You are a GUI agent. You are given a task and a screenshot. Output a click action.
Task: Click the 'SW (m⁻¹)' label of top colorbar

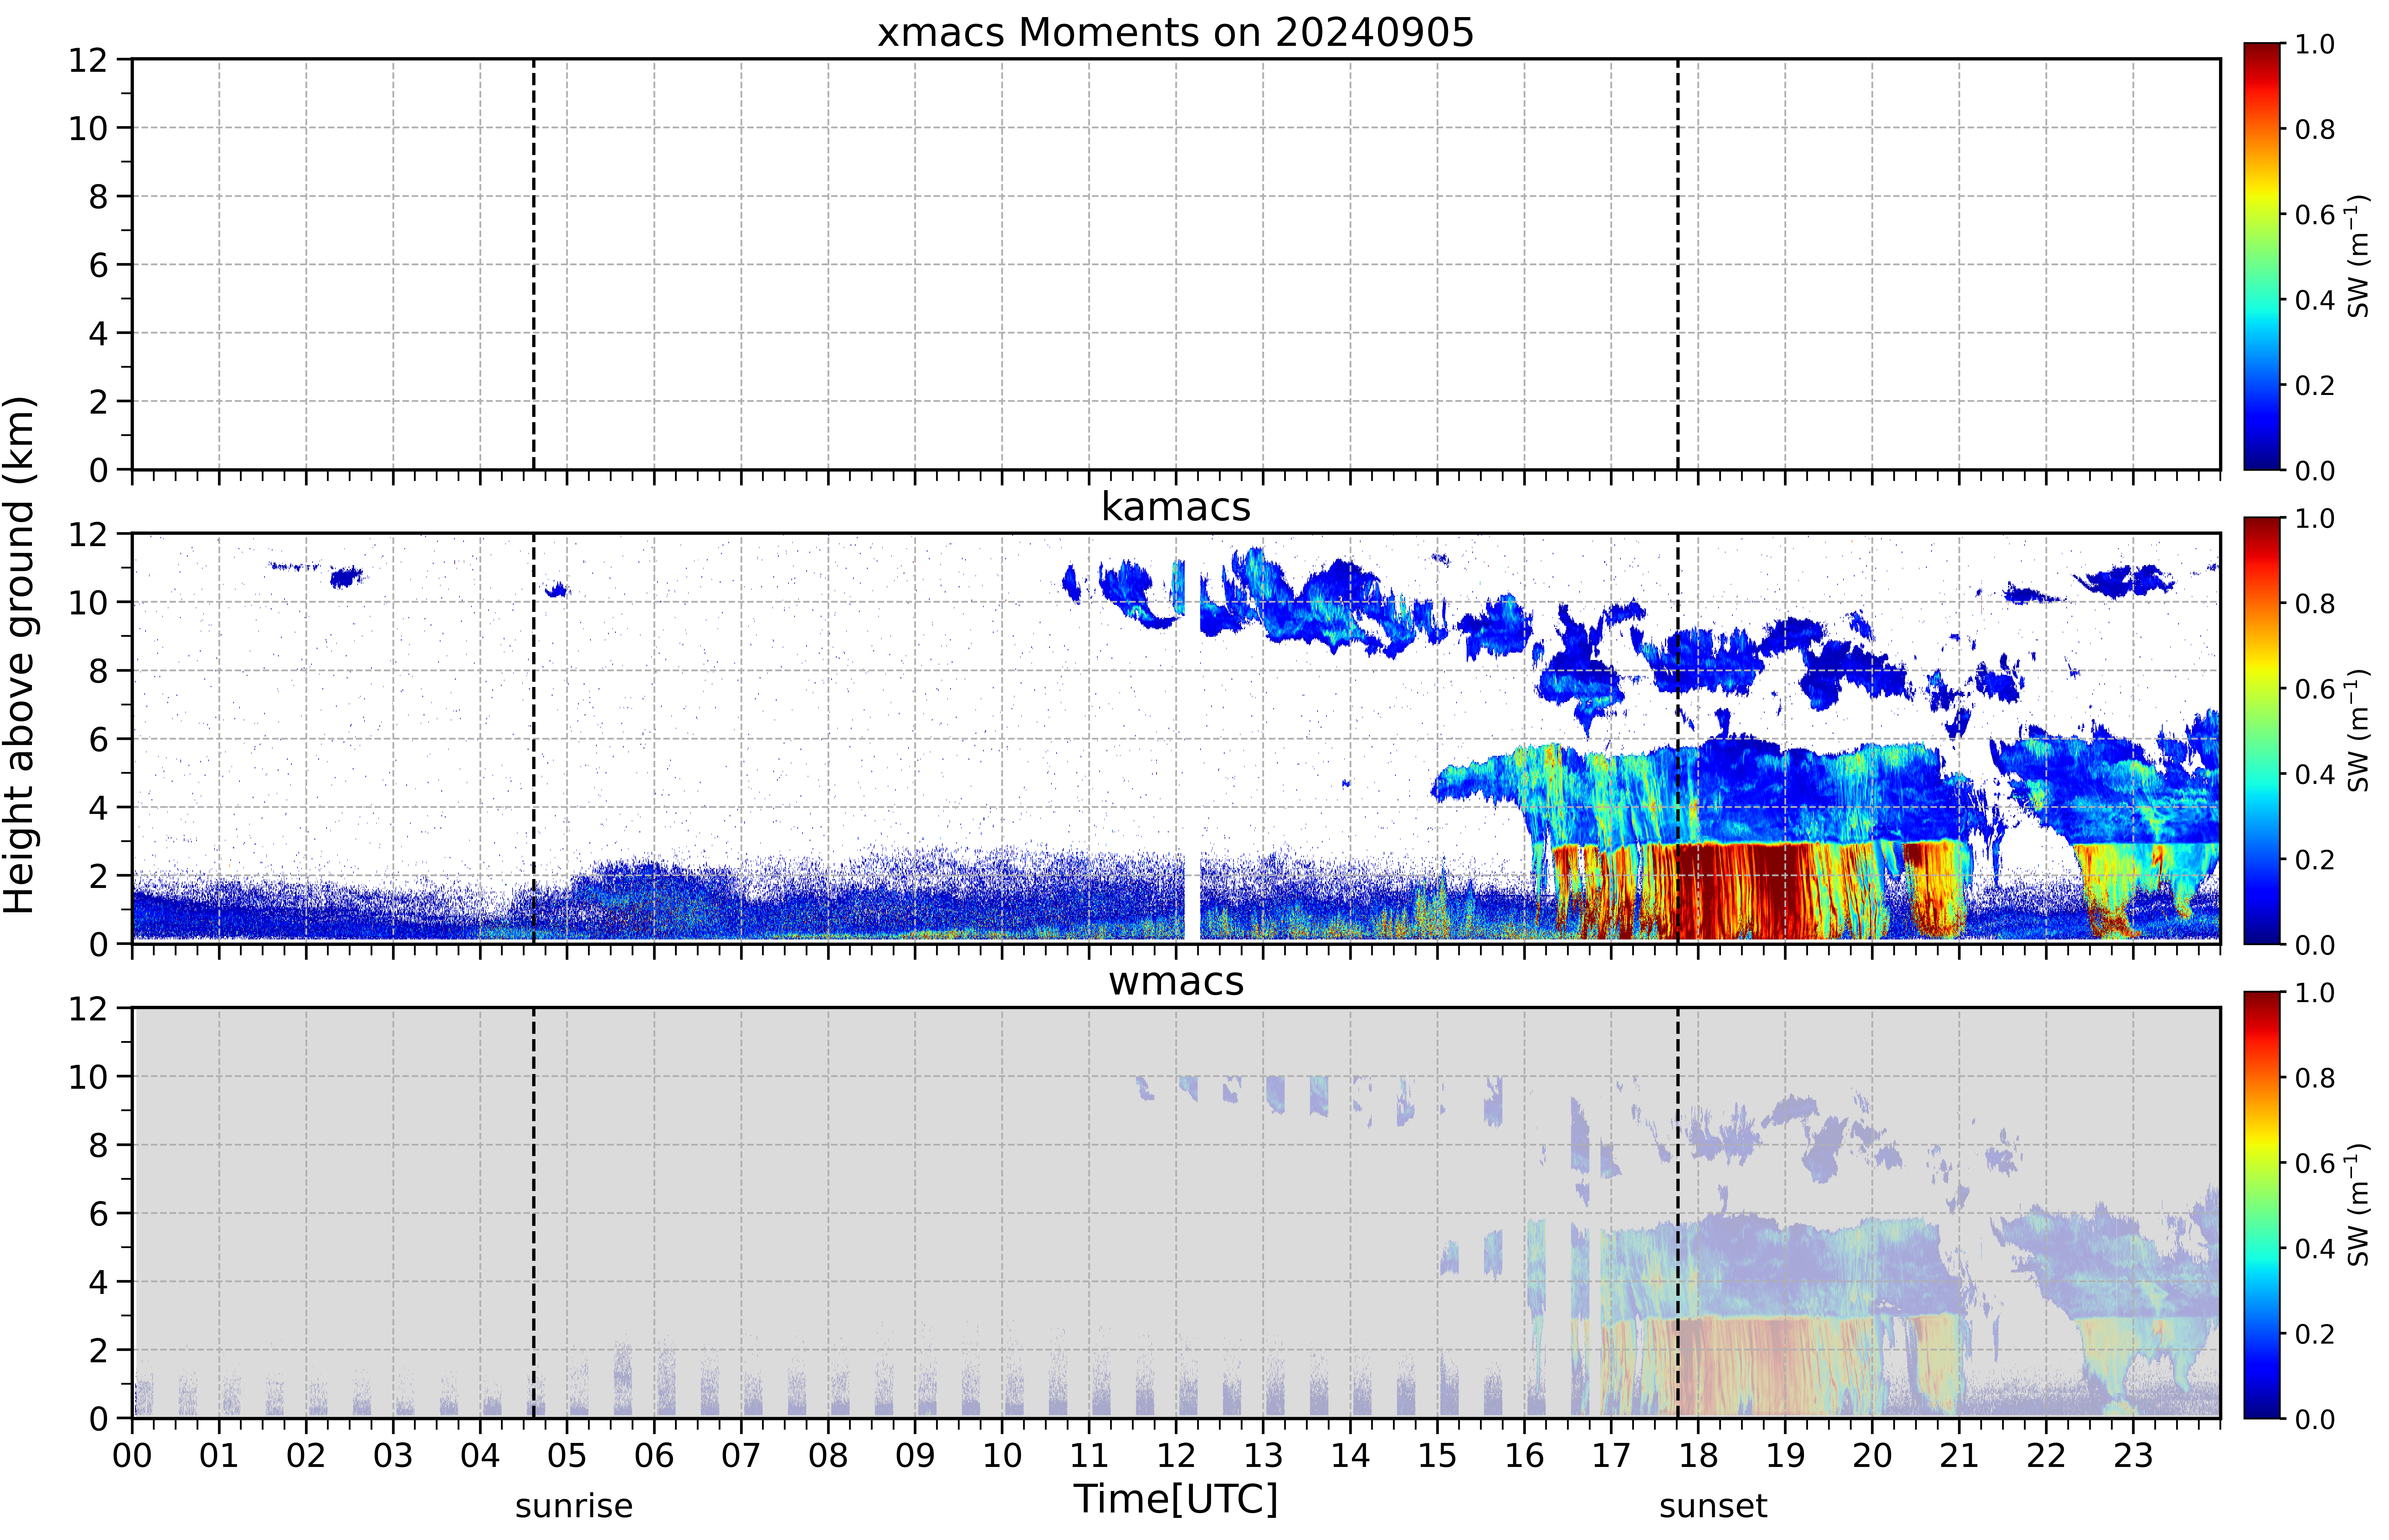point(2358,256)
